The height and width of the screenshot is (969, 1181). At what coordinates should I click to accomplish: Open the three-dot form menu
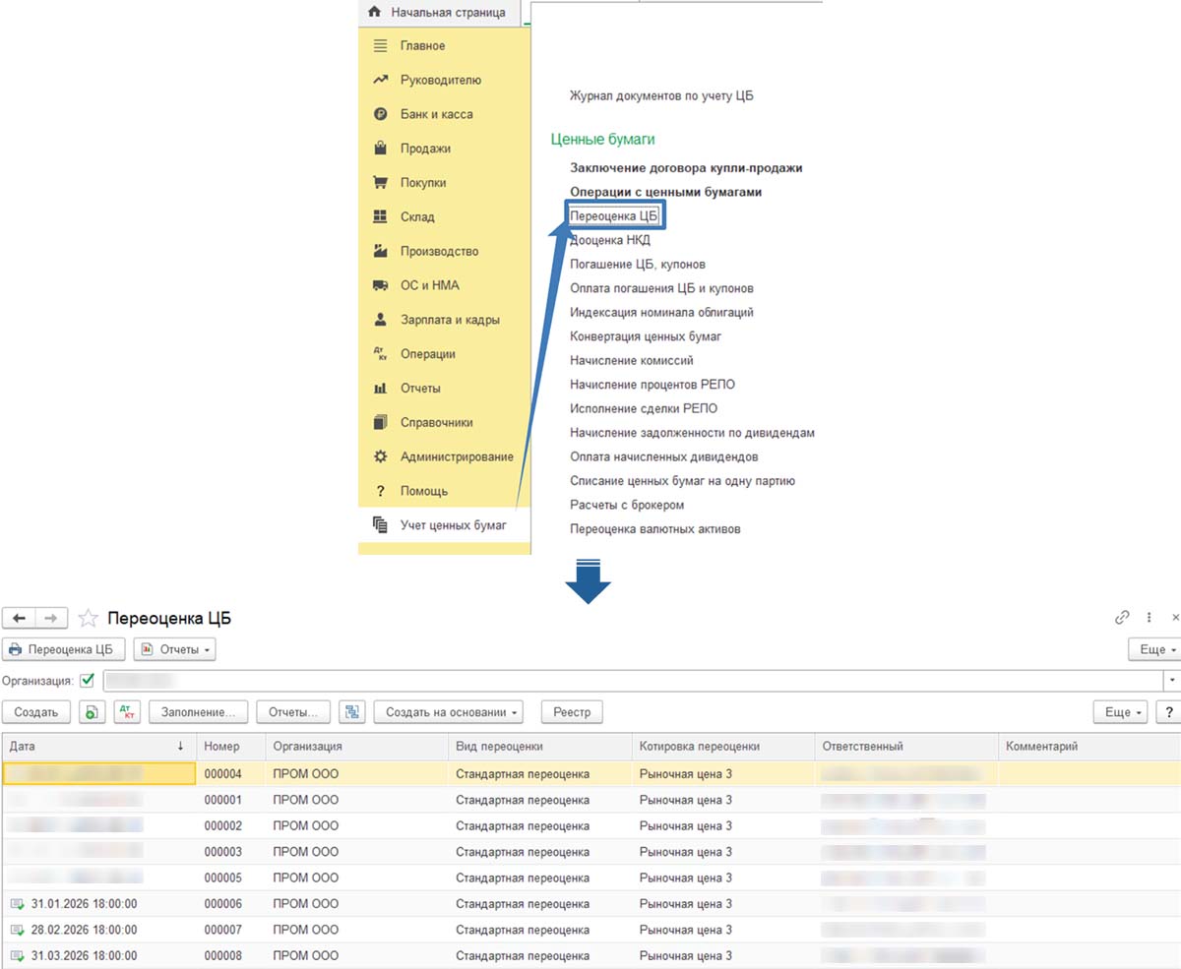pos(1149,618)
